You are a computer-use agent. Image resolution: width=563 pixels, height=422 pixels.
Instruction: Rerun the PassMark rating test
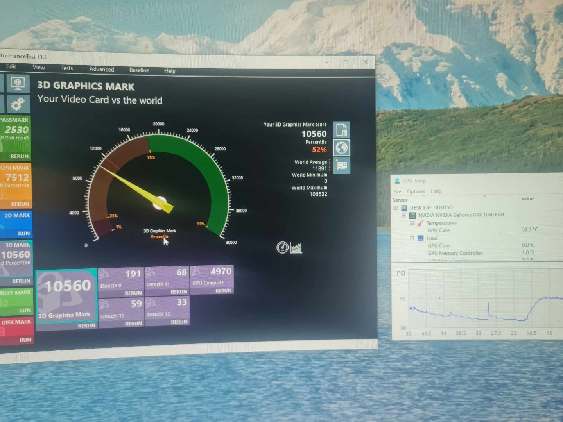point(20,156)
